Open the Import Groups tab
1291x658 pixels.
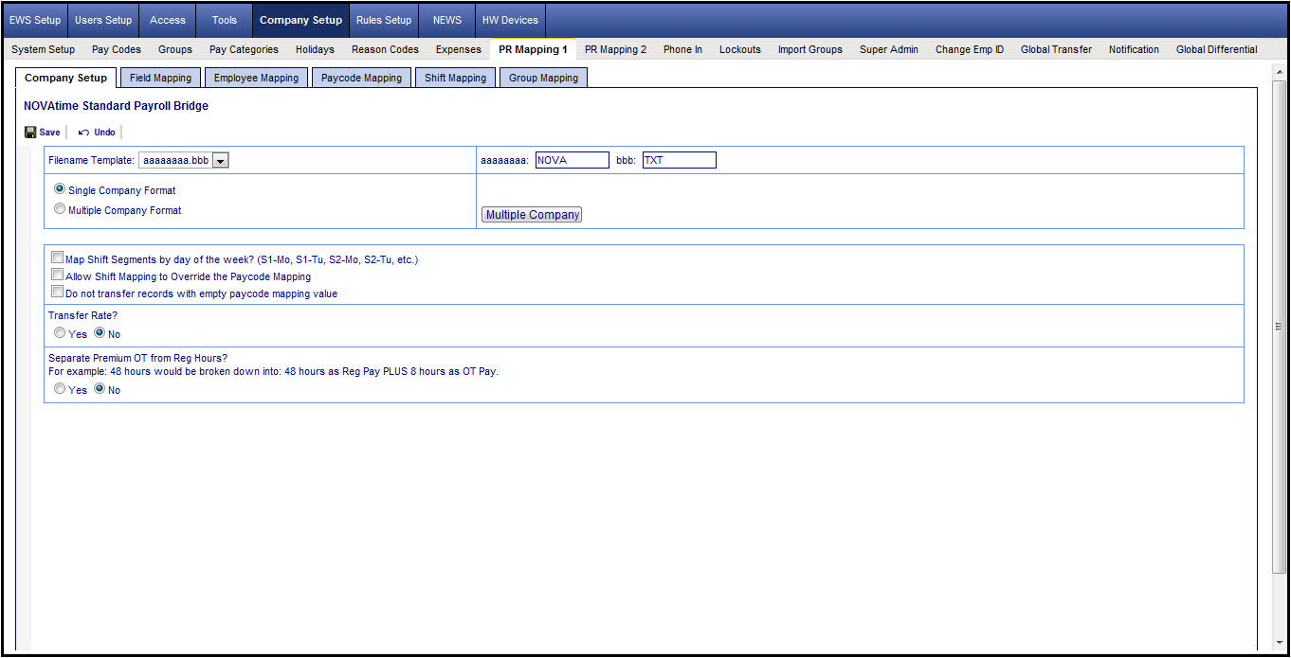pos(810,49)
